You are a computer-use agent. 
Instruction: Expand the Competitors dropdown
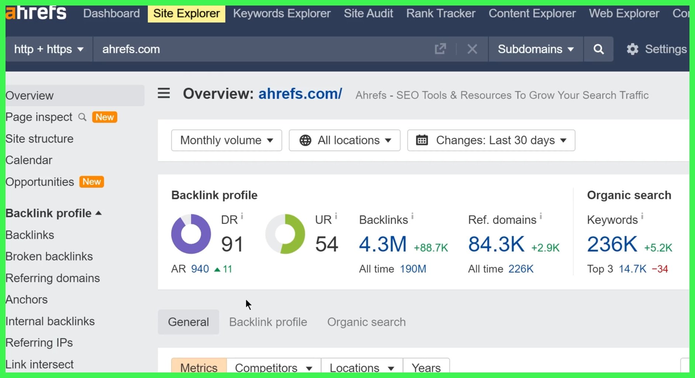coord(273,367)
